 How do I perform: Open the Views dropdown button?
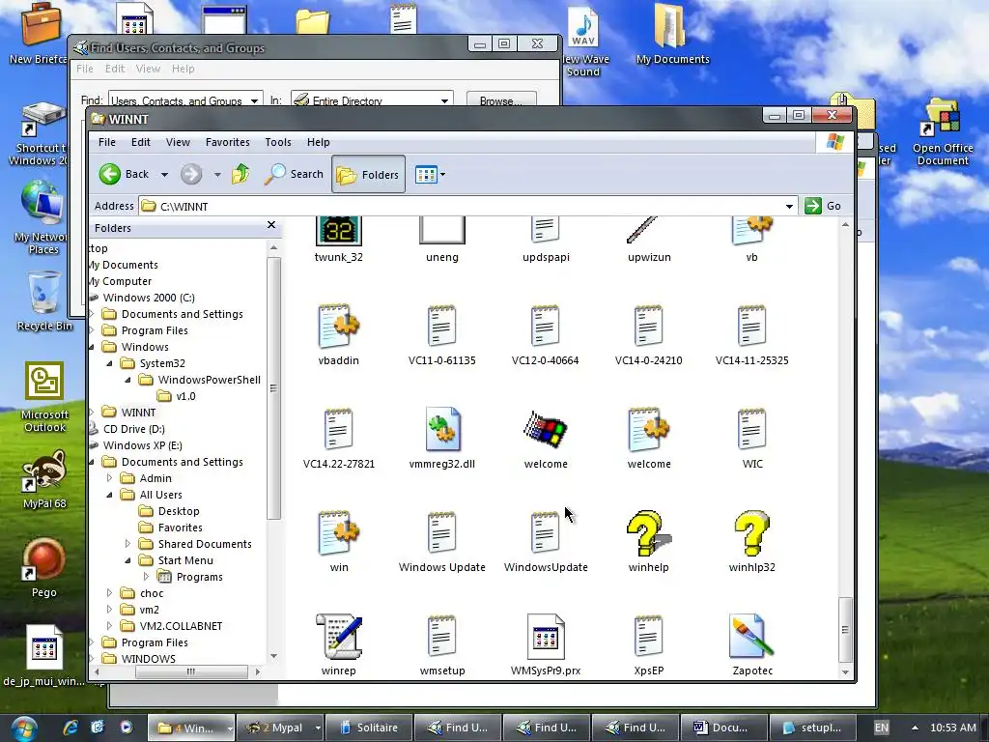430,174
